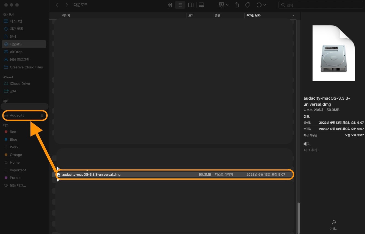
Task: Click the 생성일 date value in the preview pane
Action: pos(341,123)
